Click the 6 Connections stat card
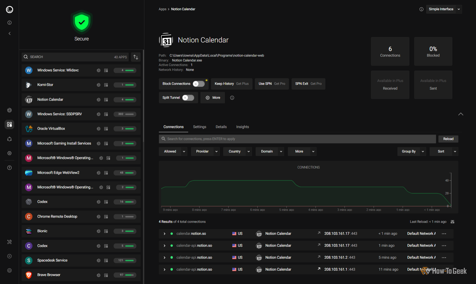The image size is (476, 284). point(390,51)
